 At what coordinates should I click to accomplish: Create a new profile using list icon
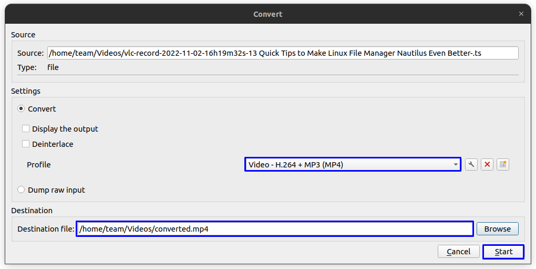coord(503,165)
